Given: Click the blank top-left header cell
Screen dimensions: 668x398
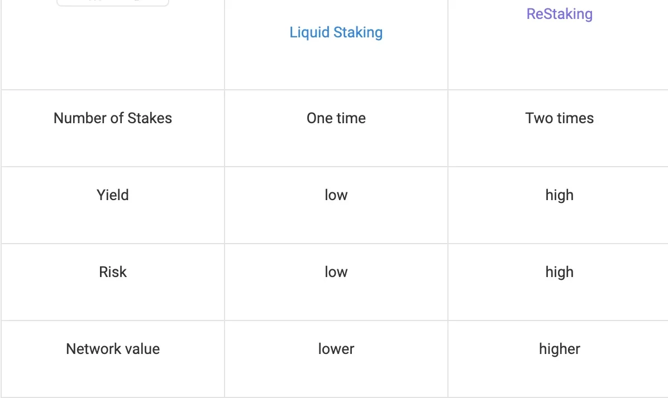Looking at the screenshot, I should coord(113,50).
